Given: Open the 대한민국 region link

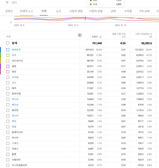Looking at the screenshot, I should pos(16,50).
